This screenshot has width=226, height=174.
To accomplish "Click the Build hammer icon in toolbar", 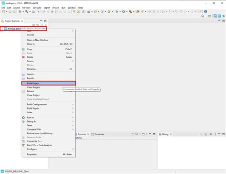I will [x=27, y=11].
